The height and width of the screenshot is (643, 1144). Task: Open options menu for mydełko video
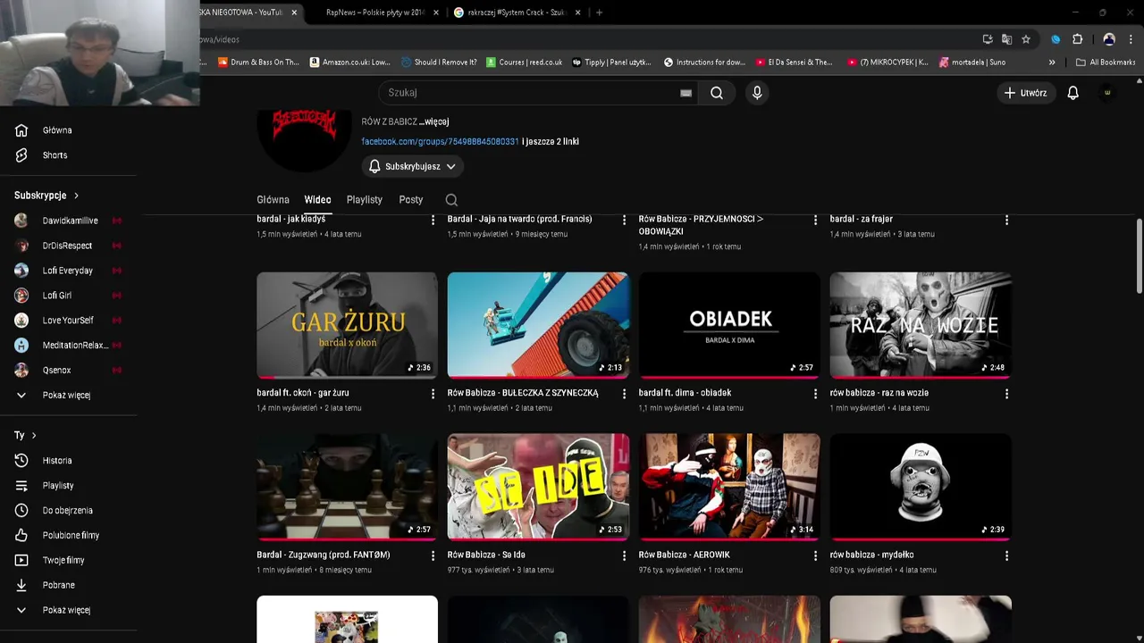point(1006,555)
